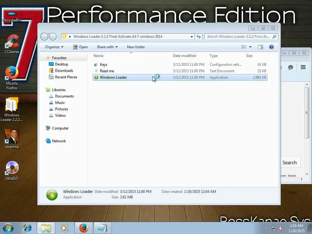Open Downloads in the navigation pane
The width and height of the screenshot is (312, 234).
(64, 71)
